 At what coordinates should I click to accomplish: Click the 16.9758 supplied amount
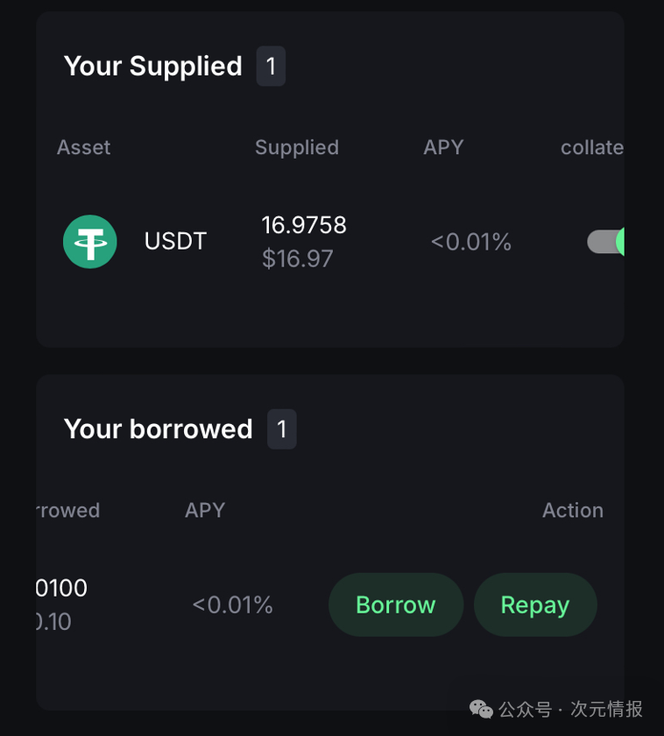[304, 226]
